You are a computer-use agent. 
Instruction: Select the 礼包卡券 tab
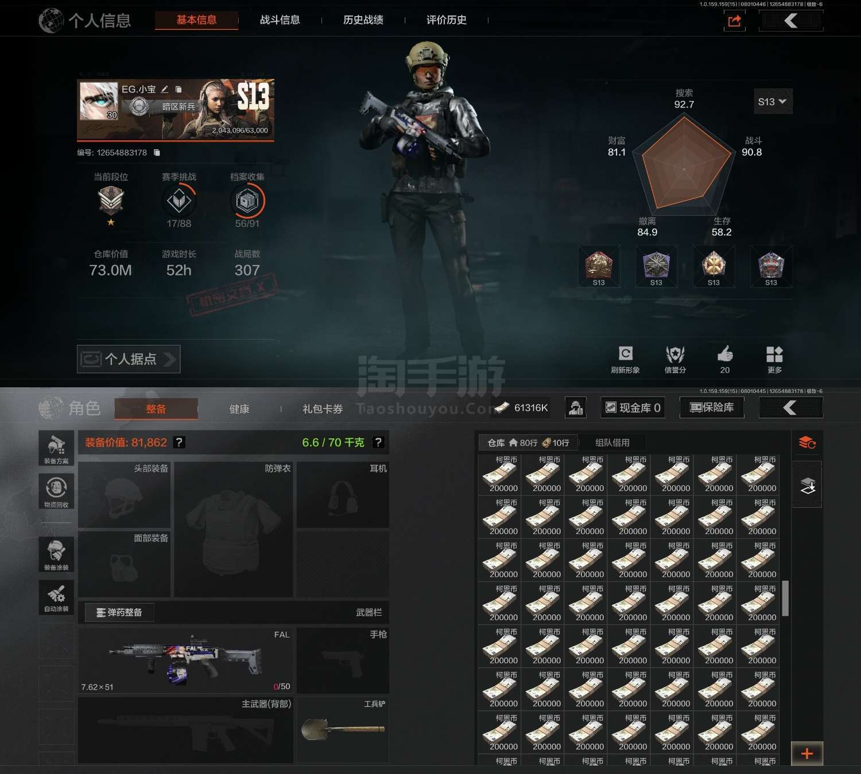[323, 409]
